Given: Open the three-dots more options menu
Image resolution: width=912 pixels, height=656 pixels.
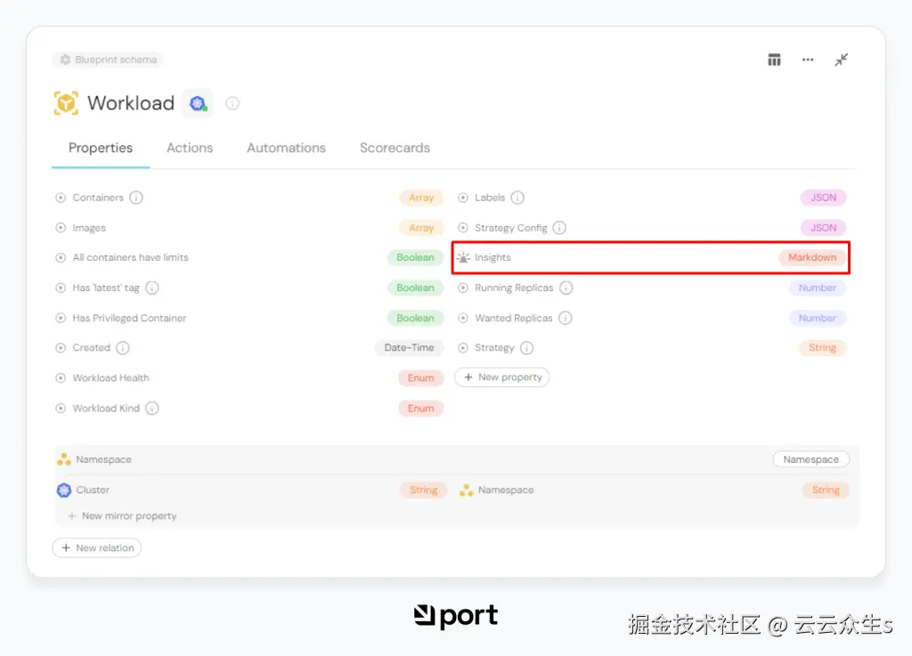Looking at the screenshot, I should [808, 60].
